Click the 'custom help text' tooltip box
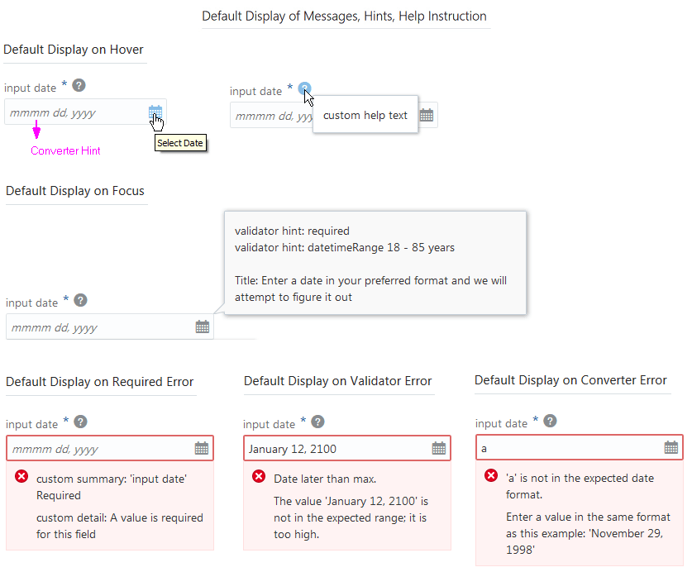The width and height of the screenshot is (692, 572). (365, 114)
